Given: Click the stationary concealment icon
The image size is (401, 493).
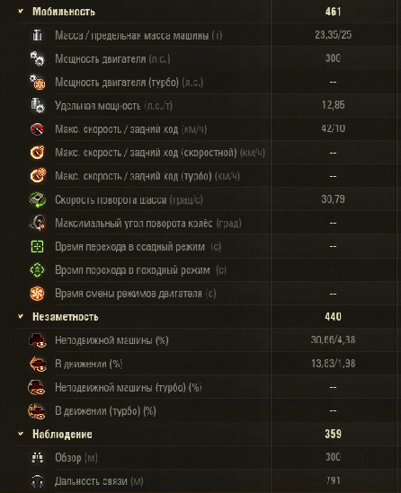Looking at the screenshot, I should click(38, 340).
